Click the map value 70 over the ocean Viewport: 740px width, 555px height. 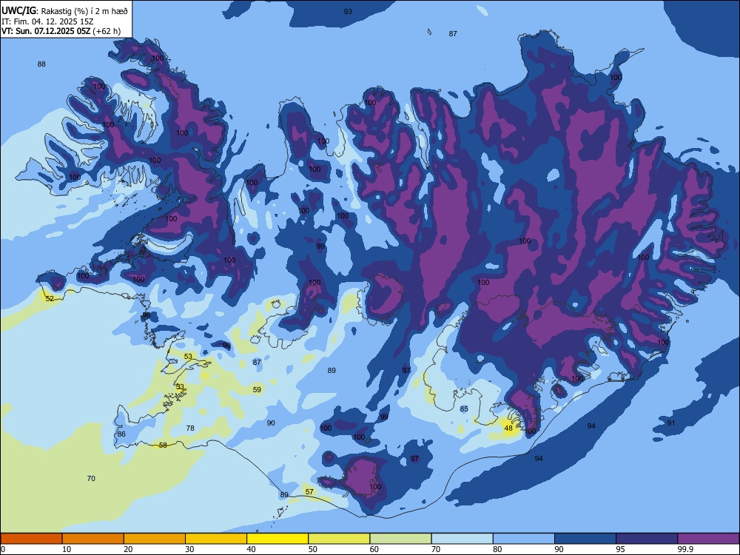[x=91, y=479]
